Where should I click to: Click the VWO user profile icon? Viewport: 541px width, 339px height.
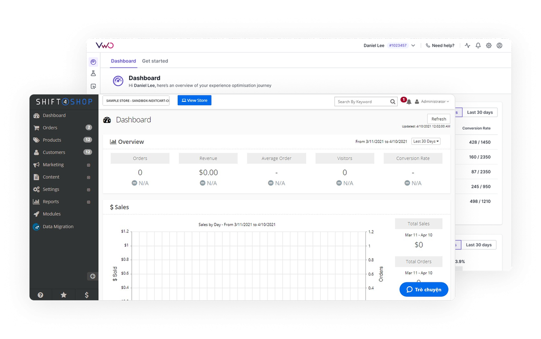click(x=499, y=46)
